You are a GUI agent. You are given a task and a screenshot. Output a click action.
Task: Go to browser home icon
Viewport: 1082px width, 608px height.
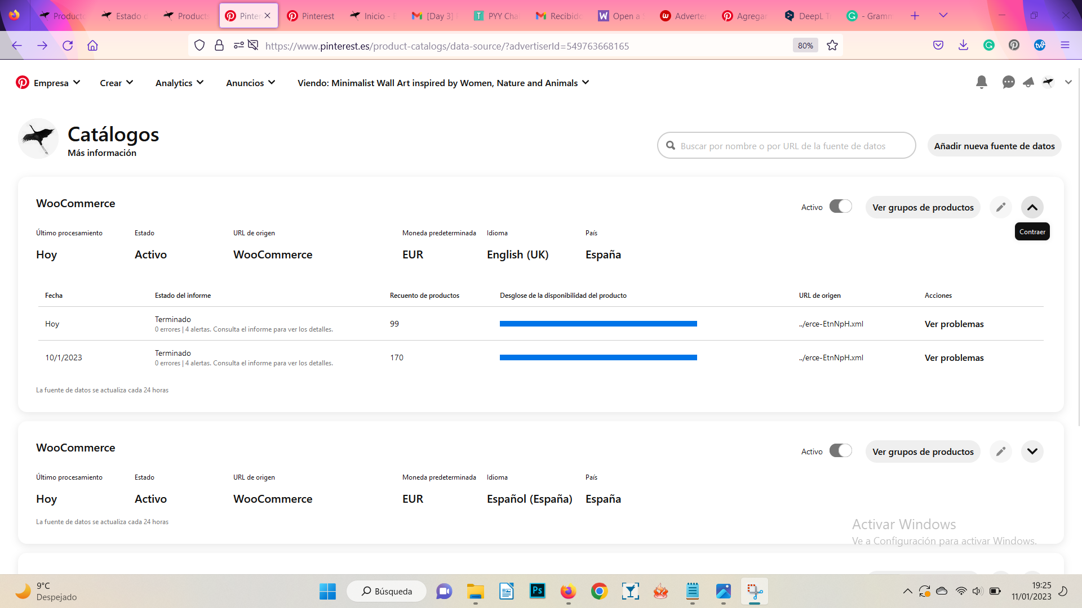[x=92, y=46]
